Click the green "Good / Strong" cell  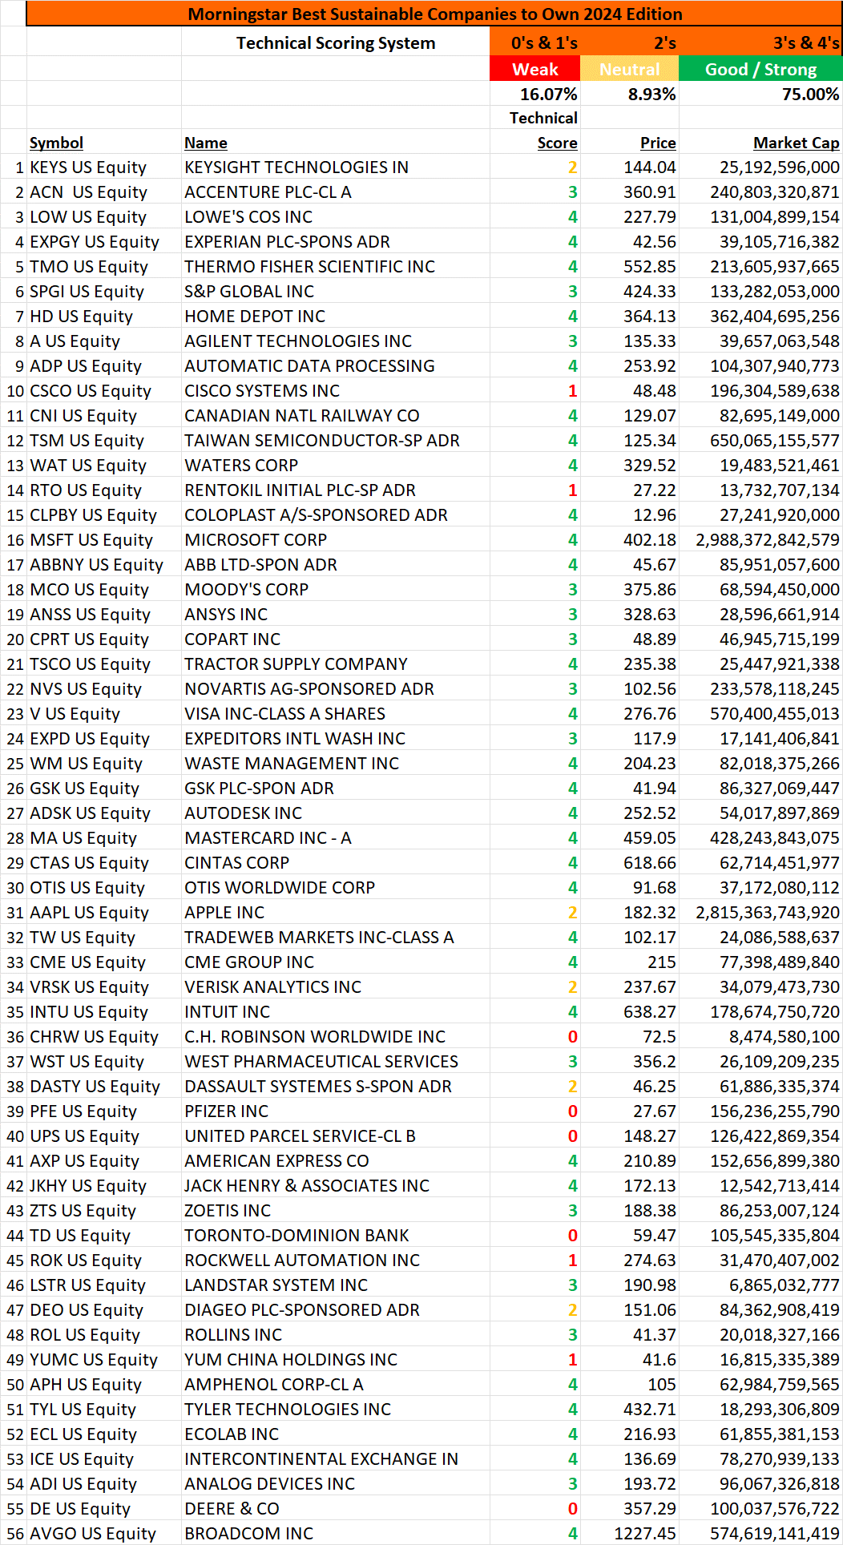point(760,69)
